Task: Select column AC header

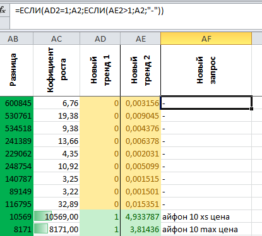Action: (56, 38)
